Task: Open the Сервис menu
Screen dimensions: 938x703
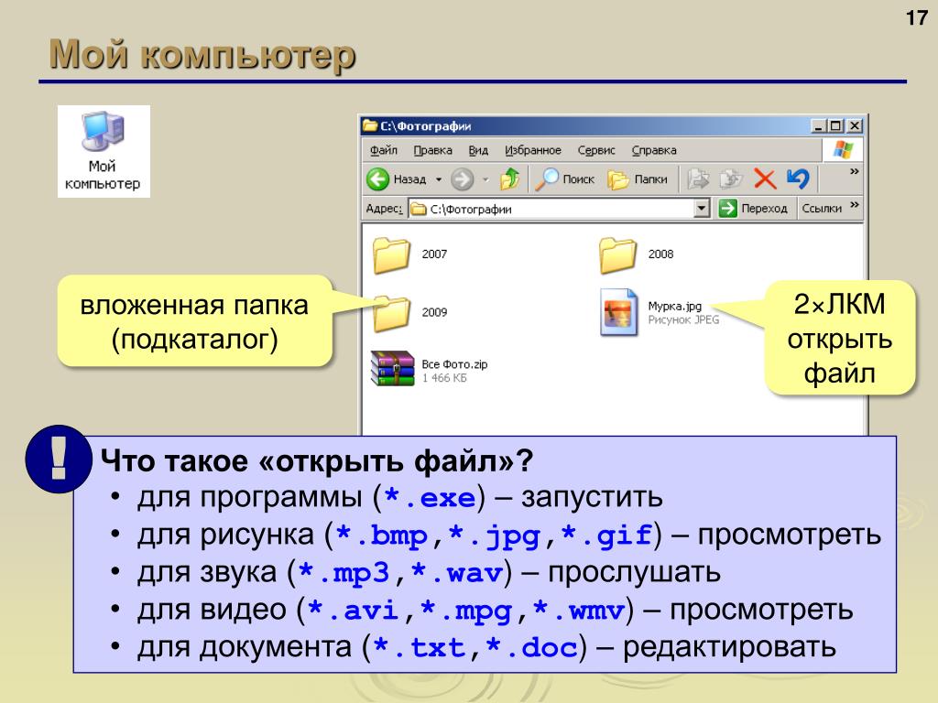Action: 595,150
